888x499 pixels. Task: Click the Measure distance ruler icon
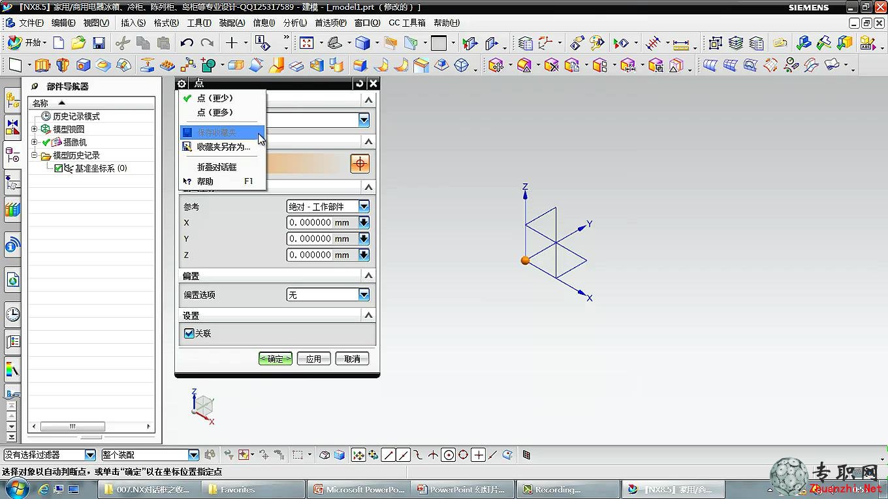click(681, 43)
